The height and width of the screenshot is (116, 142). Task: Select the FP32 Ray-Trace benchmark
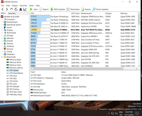click(x=14, y=92)
